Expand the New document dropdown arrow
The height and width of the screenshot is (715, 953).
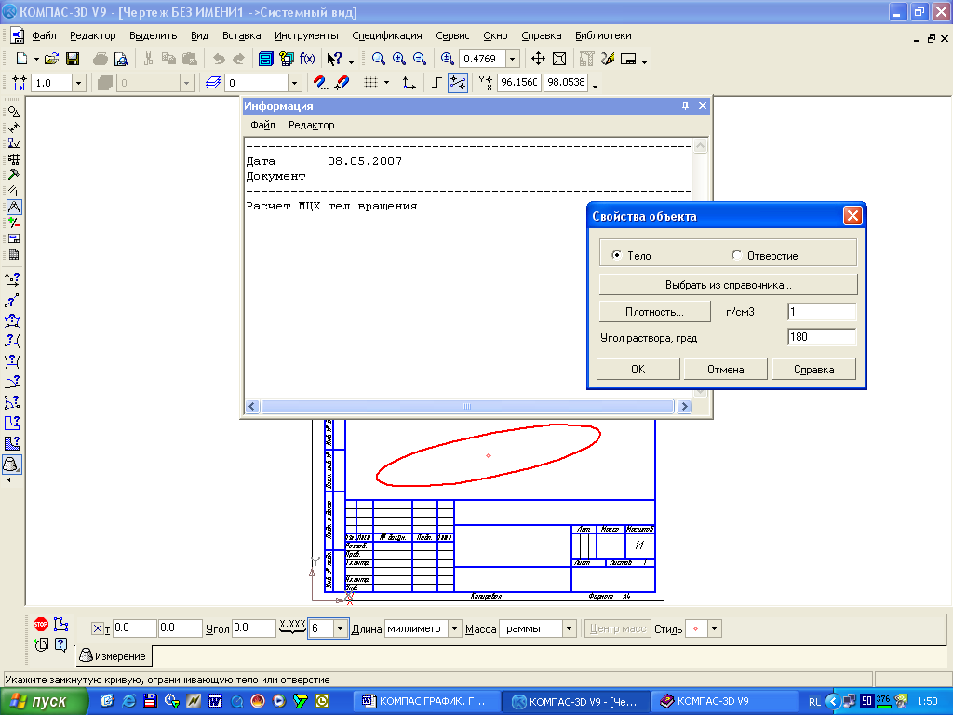(36, 59)
